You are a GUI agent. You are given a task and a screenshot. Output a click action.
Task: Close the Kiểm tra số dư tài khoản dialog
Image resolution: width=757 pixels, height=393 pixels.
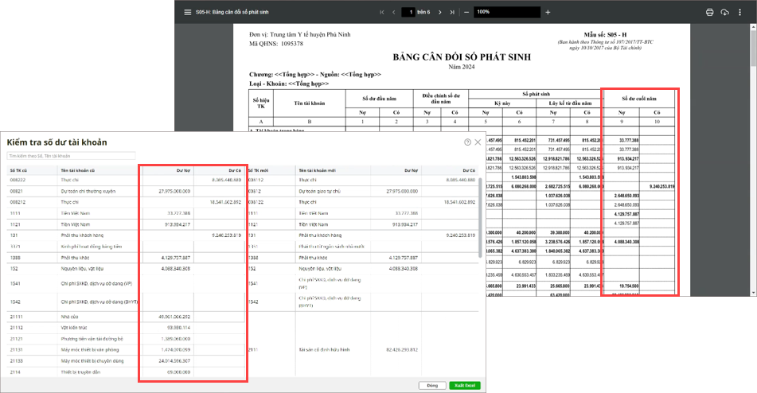pyautogui.click(x=478, y=142)
